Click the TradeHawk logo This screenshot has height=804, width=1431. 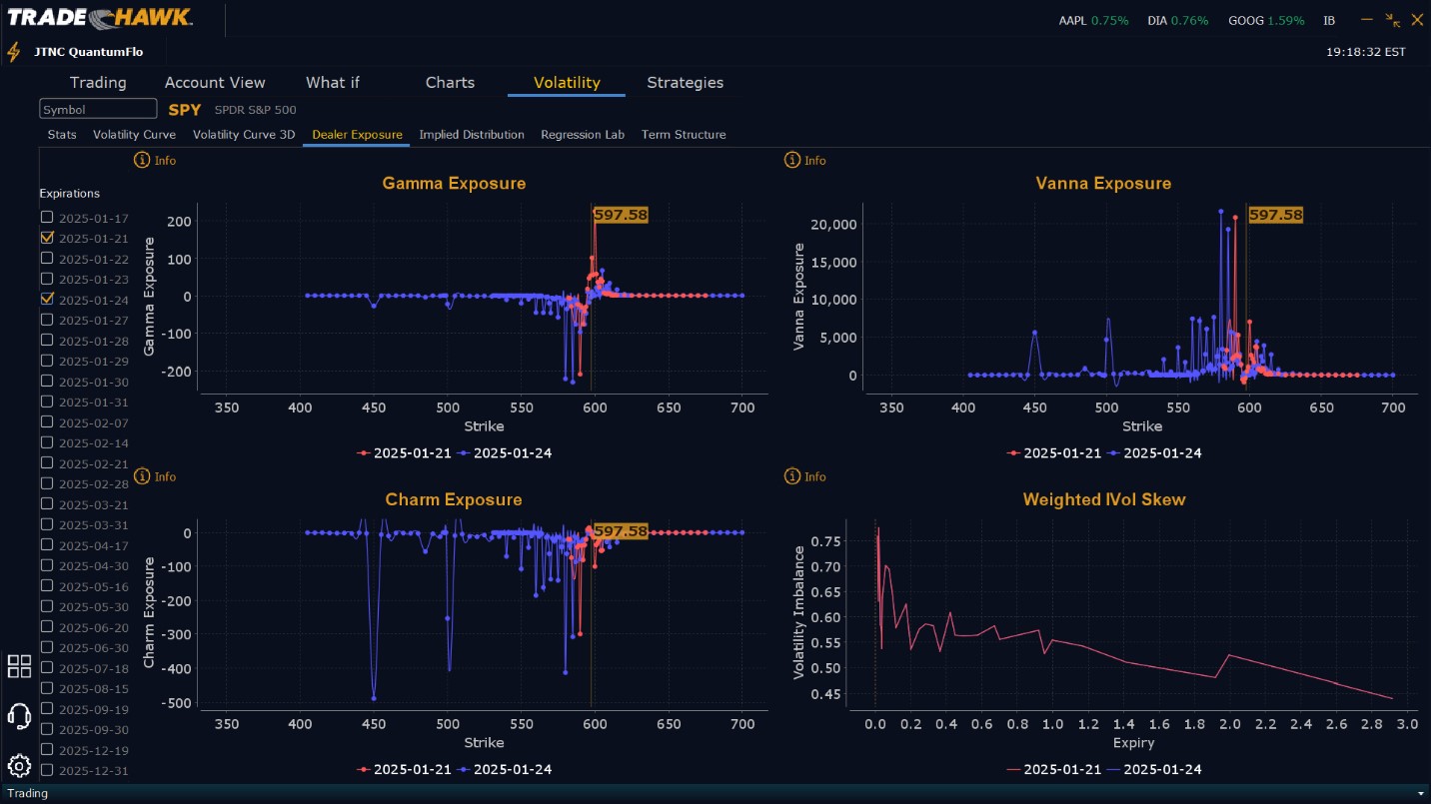coord(100,18)
